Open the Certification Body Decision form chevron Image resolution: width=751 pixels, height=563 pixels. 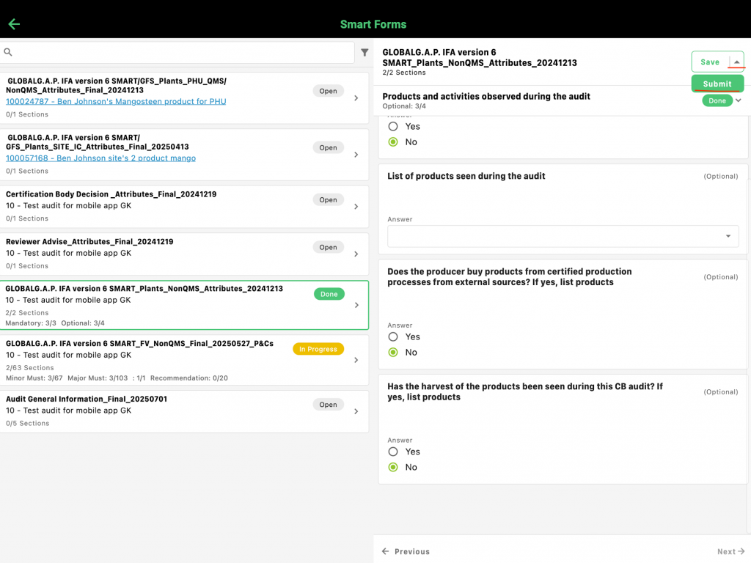(x=356, y=207)
